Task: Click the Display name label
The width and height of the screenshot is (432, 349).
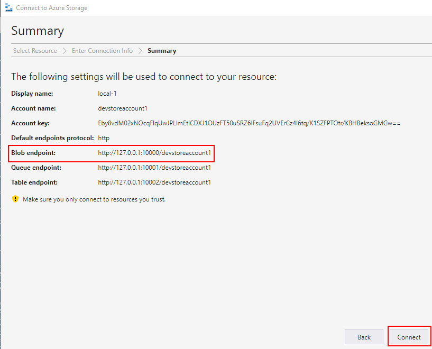Action: tap(32, 94)
